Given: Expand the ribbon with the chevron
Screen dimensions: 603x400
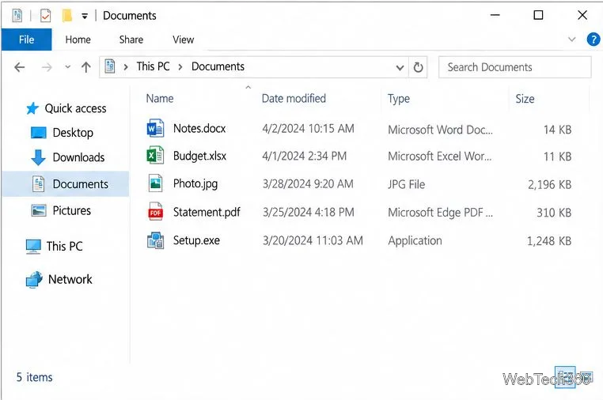Looking at the screenshot, I should coord(572,40).
